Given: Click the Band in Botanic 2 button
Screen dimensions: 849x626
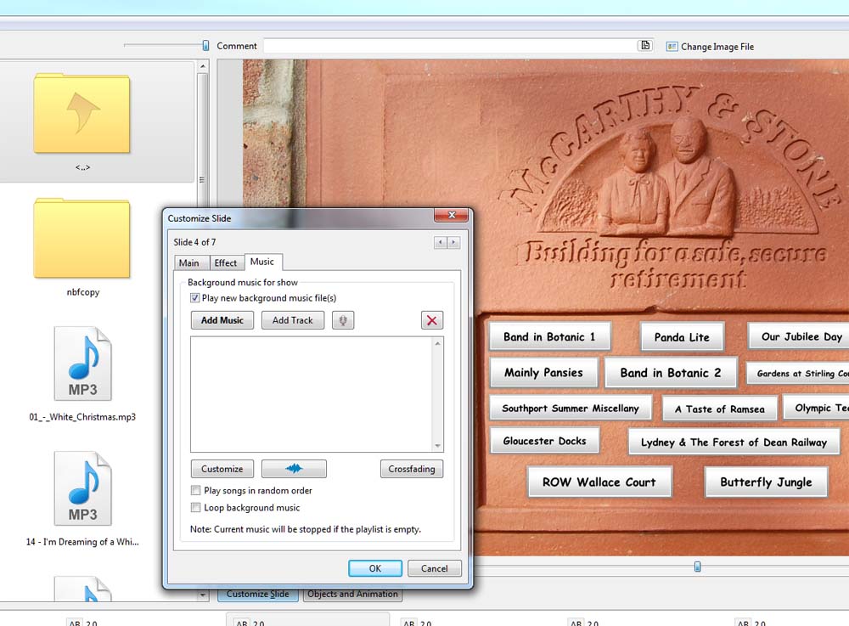Looking at the screenshot, I should pyautogui.click(x=671, y=373).
